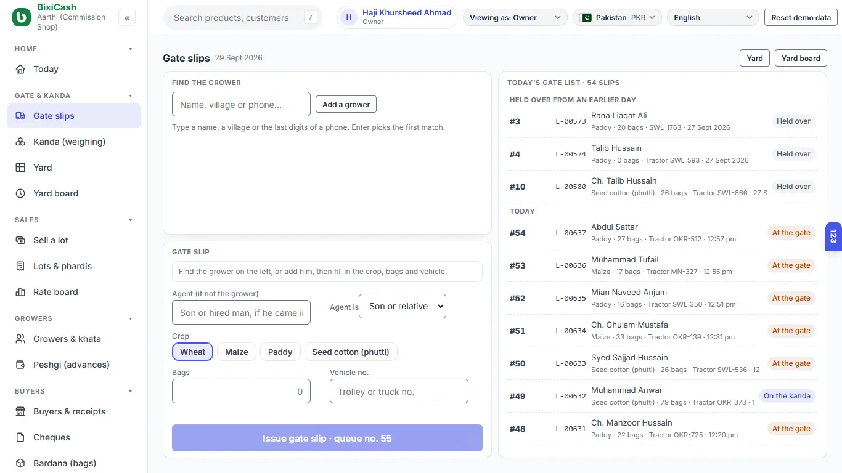This screenshot has height=473, width=842.
Task: Click the Lots & phardis receipt icon
Action: click(x=20, y=266)
